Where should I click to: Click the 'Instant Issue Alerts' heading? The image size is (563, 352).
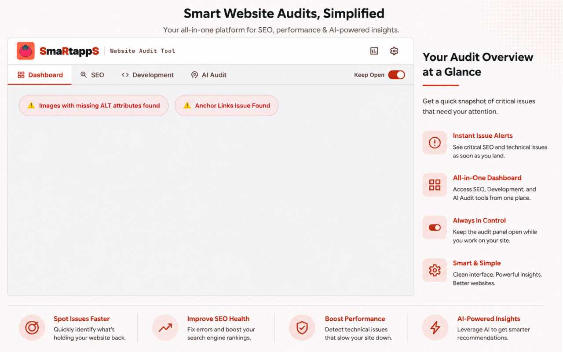pyautogui.click(x=483, y=136)
